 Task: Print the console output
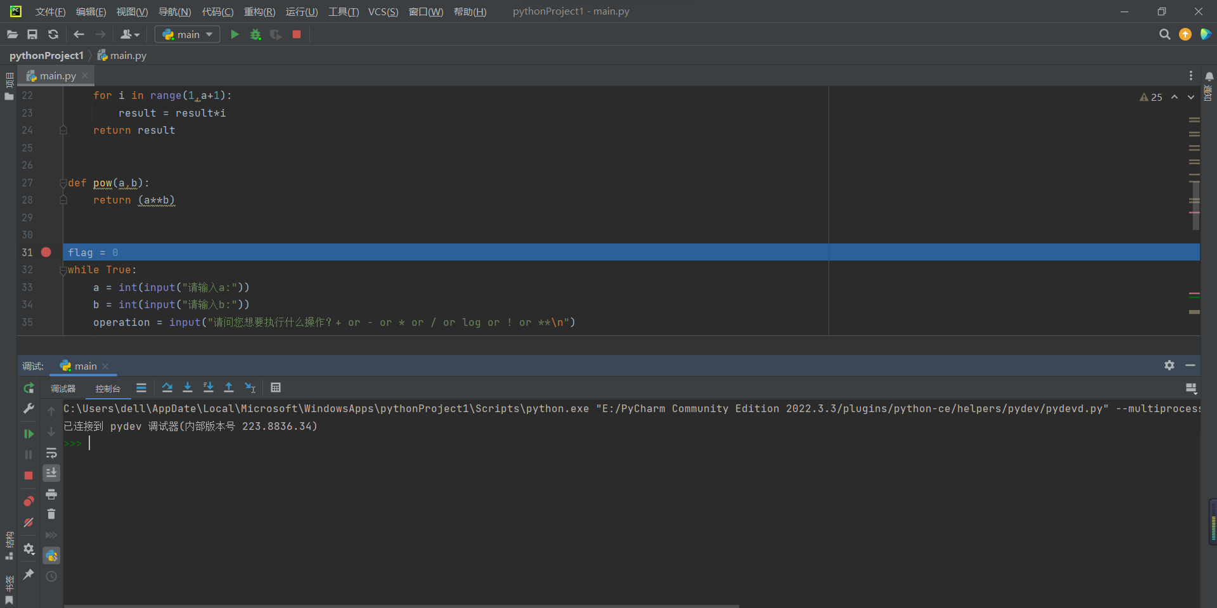[51, 494]
